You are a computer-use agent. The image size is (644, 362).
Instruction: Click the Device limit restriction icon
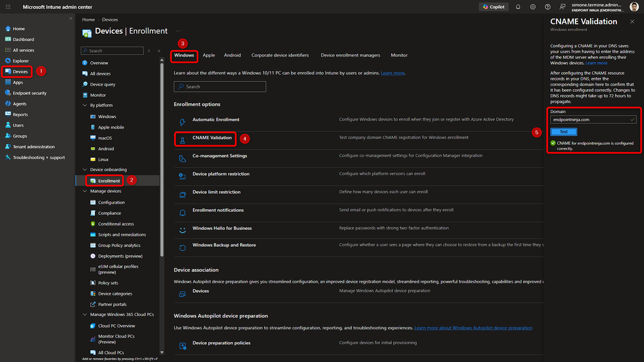click(x=182, y=195)
